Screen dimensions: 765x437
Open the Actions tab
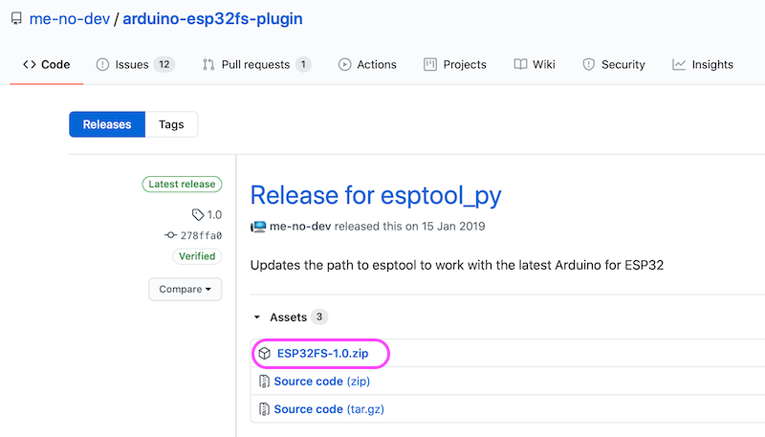coord(367,64)
